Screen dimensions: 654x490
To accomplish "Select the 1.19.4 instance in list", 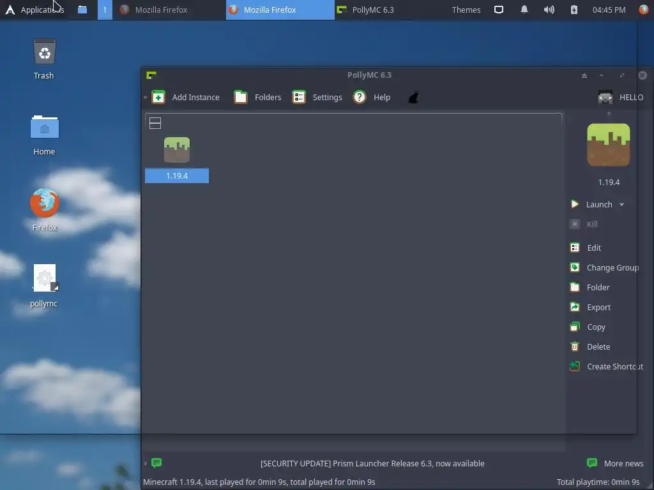I will click(x=177, y=160).
